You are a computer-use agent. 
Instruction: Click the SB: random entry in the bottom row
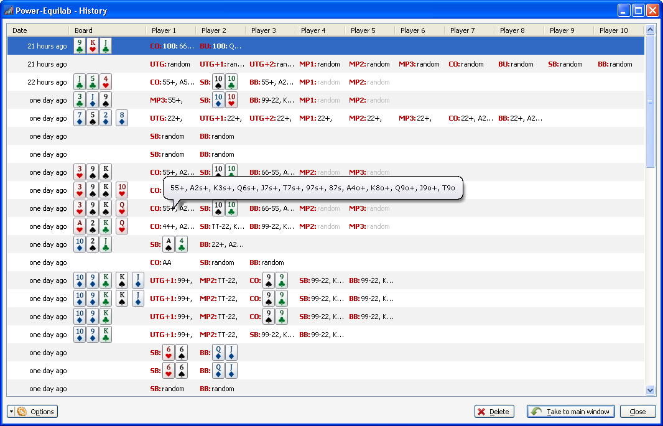(168, 388)
